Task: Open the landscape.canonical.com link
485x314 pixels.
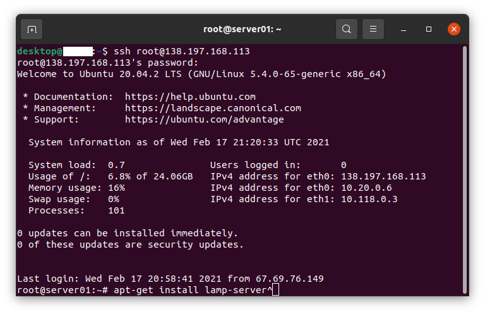Action: tap(213, 108)
